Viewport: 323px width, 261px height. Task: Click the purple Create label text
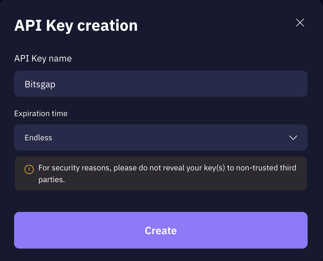pos(161,231)
